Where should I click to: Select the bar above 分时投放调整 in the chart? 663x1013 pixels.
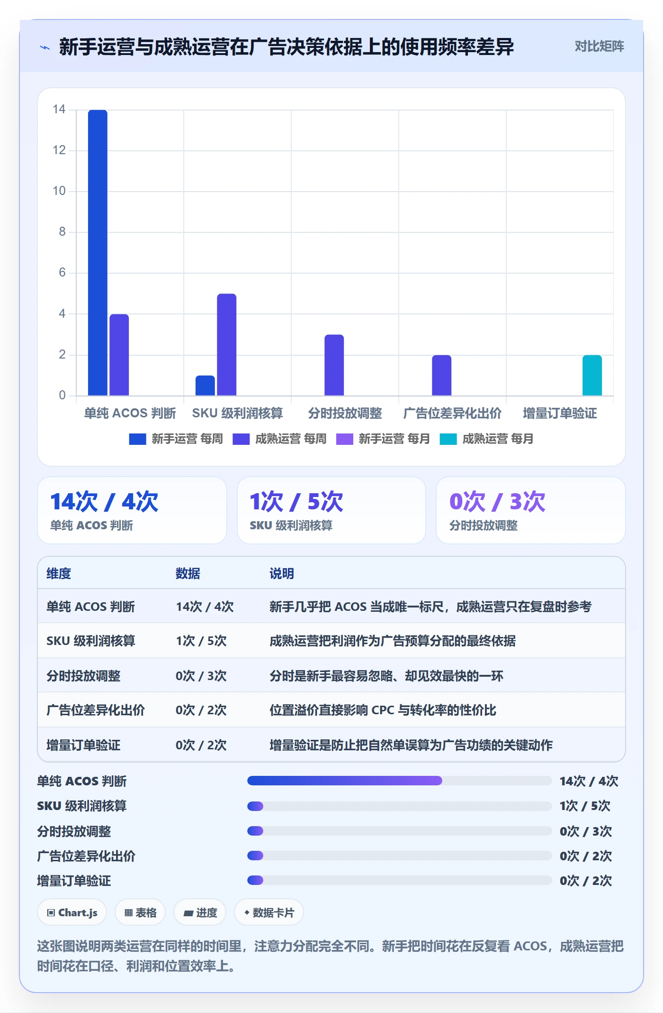pyautogui.click(x=334, y=365)
